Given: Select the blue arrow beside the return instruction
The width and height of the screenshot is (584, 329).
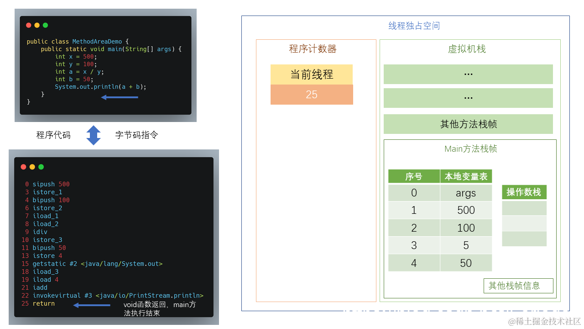Looking at the screenshot, I should coord(91,305).
